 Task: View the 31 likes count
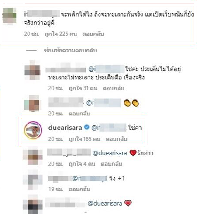[x=83, y=88]
